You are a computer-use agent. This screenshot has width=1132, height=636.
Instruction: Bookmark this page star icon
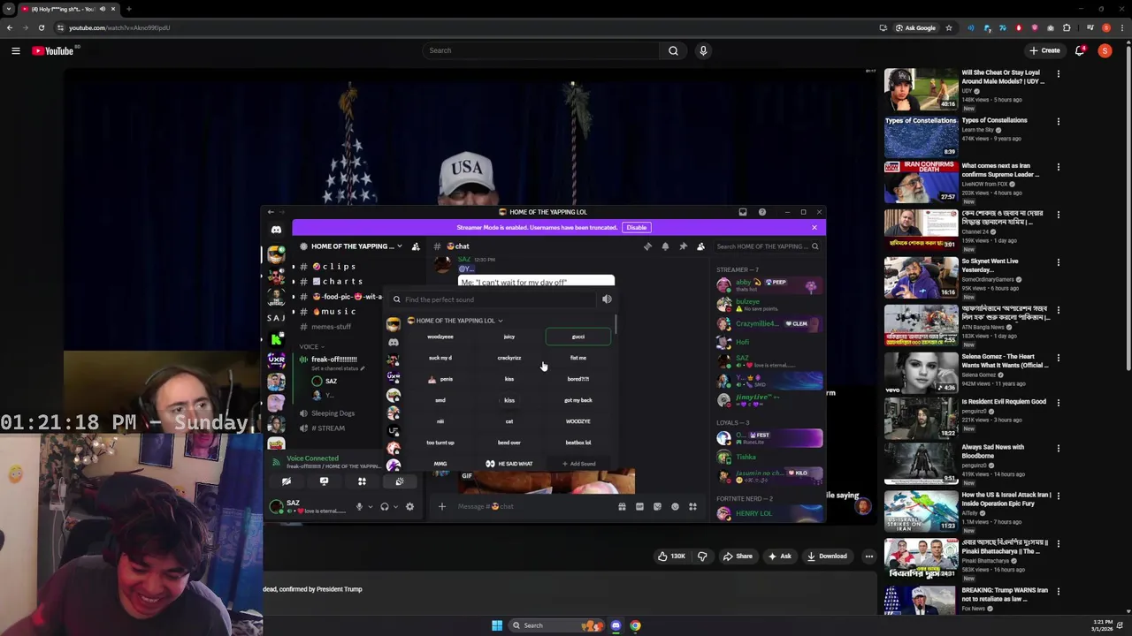[949, 27]
